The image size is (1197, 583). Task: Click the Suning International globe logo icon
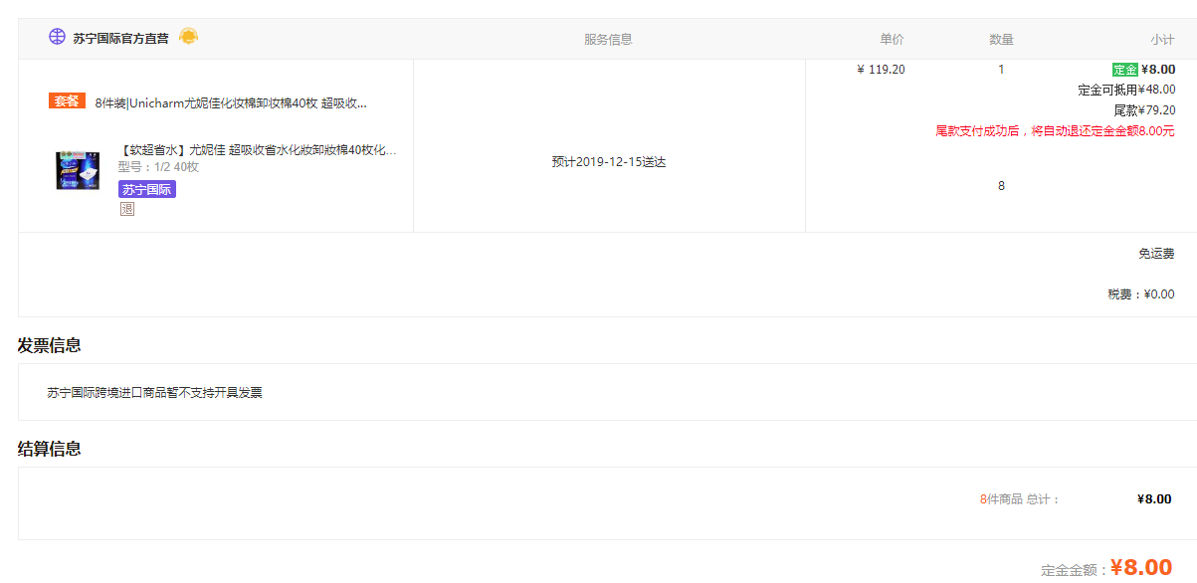pyautogui.click(x=57, y=37)
